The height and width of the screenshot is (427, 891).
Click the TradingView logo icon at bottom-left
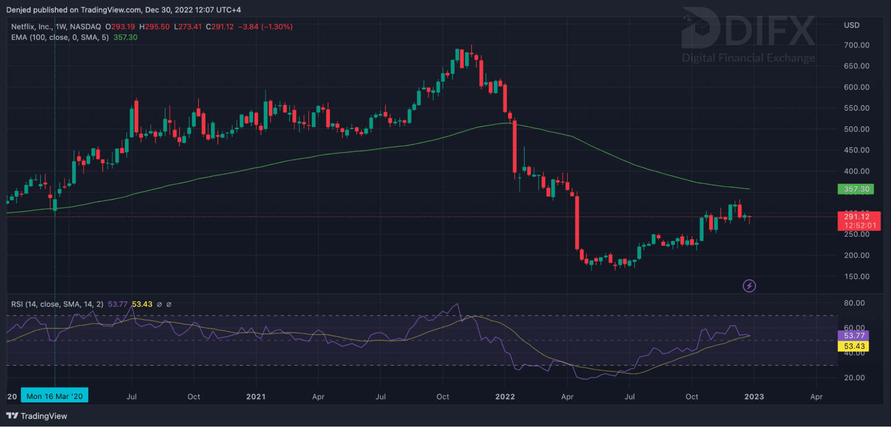click(x=12, y=416)
